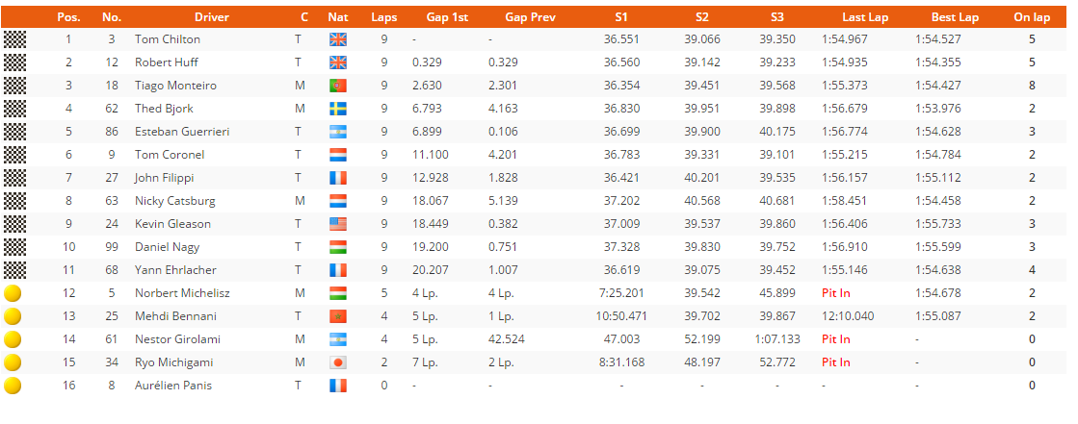
Task: Click Nestor Girolami's red Pit In text
Action: point(836,339)
